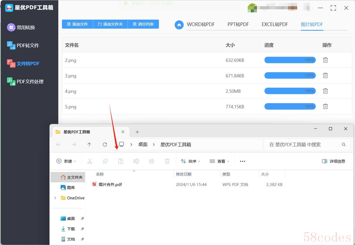Click the Copy icon in Explorer toolbar
Screen dimensions: 355x245
(105, 161)
